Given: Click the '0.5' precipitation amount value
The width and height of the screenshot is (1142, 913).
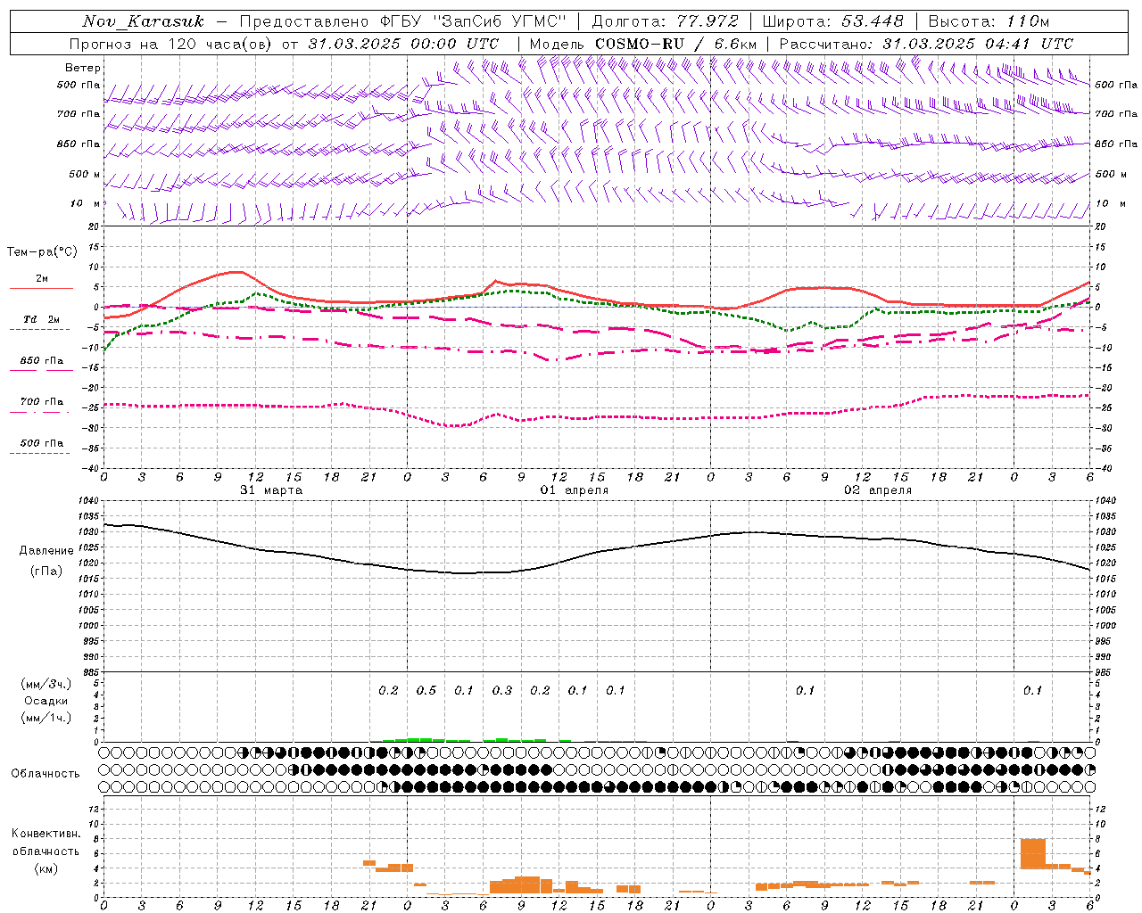Looking at the screenshot, I should (x=426, y=691).
